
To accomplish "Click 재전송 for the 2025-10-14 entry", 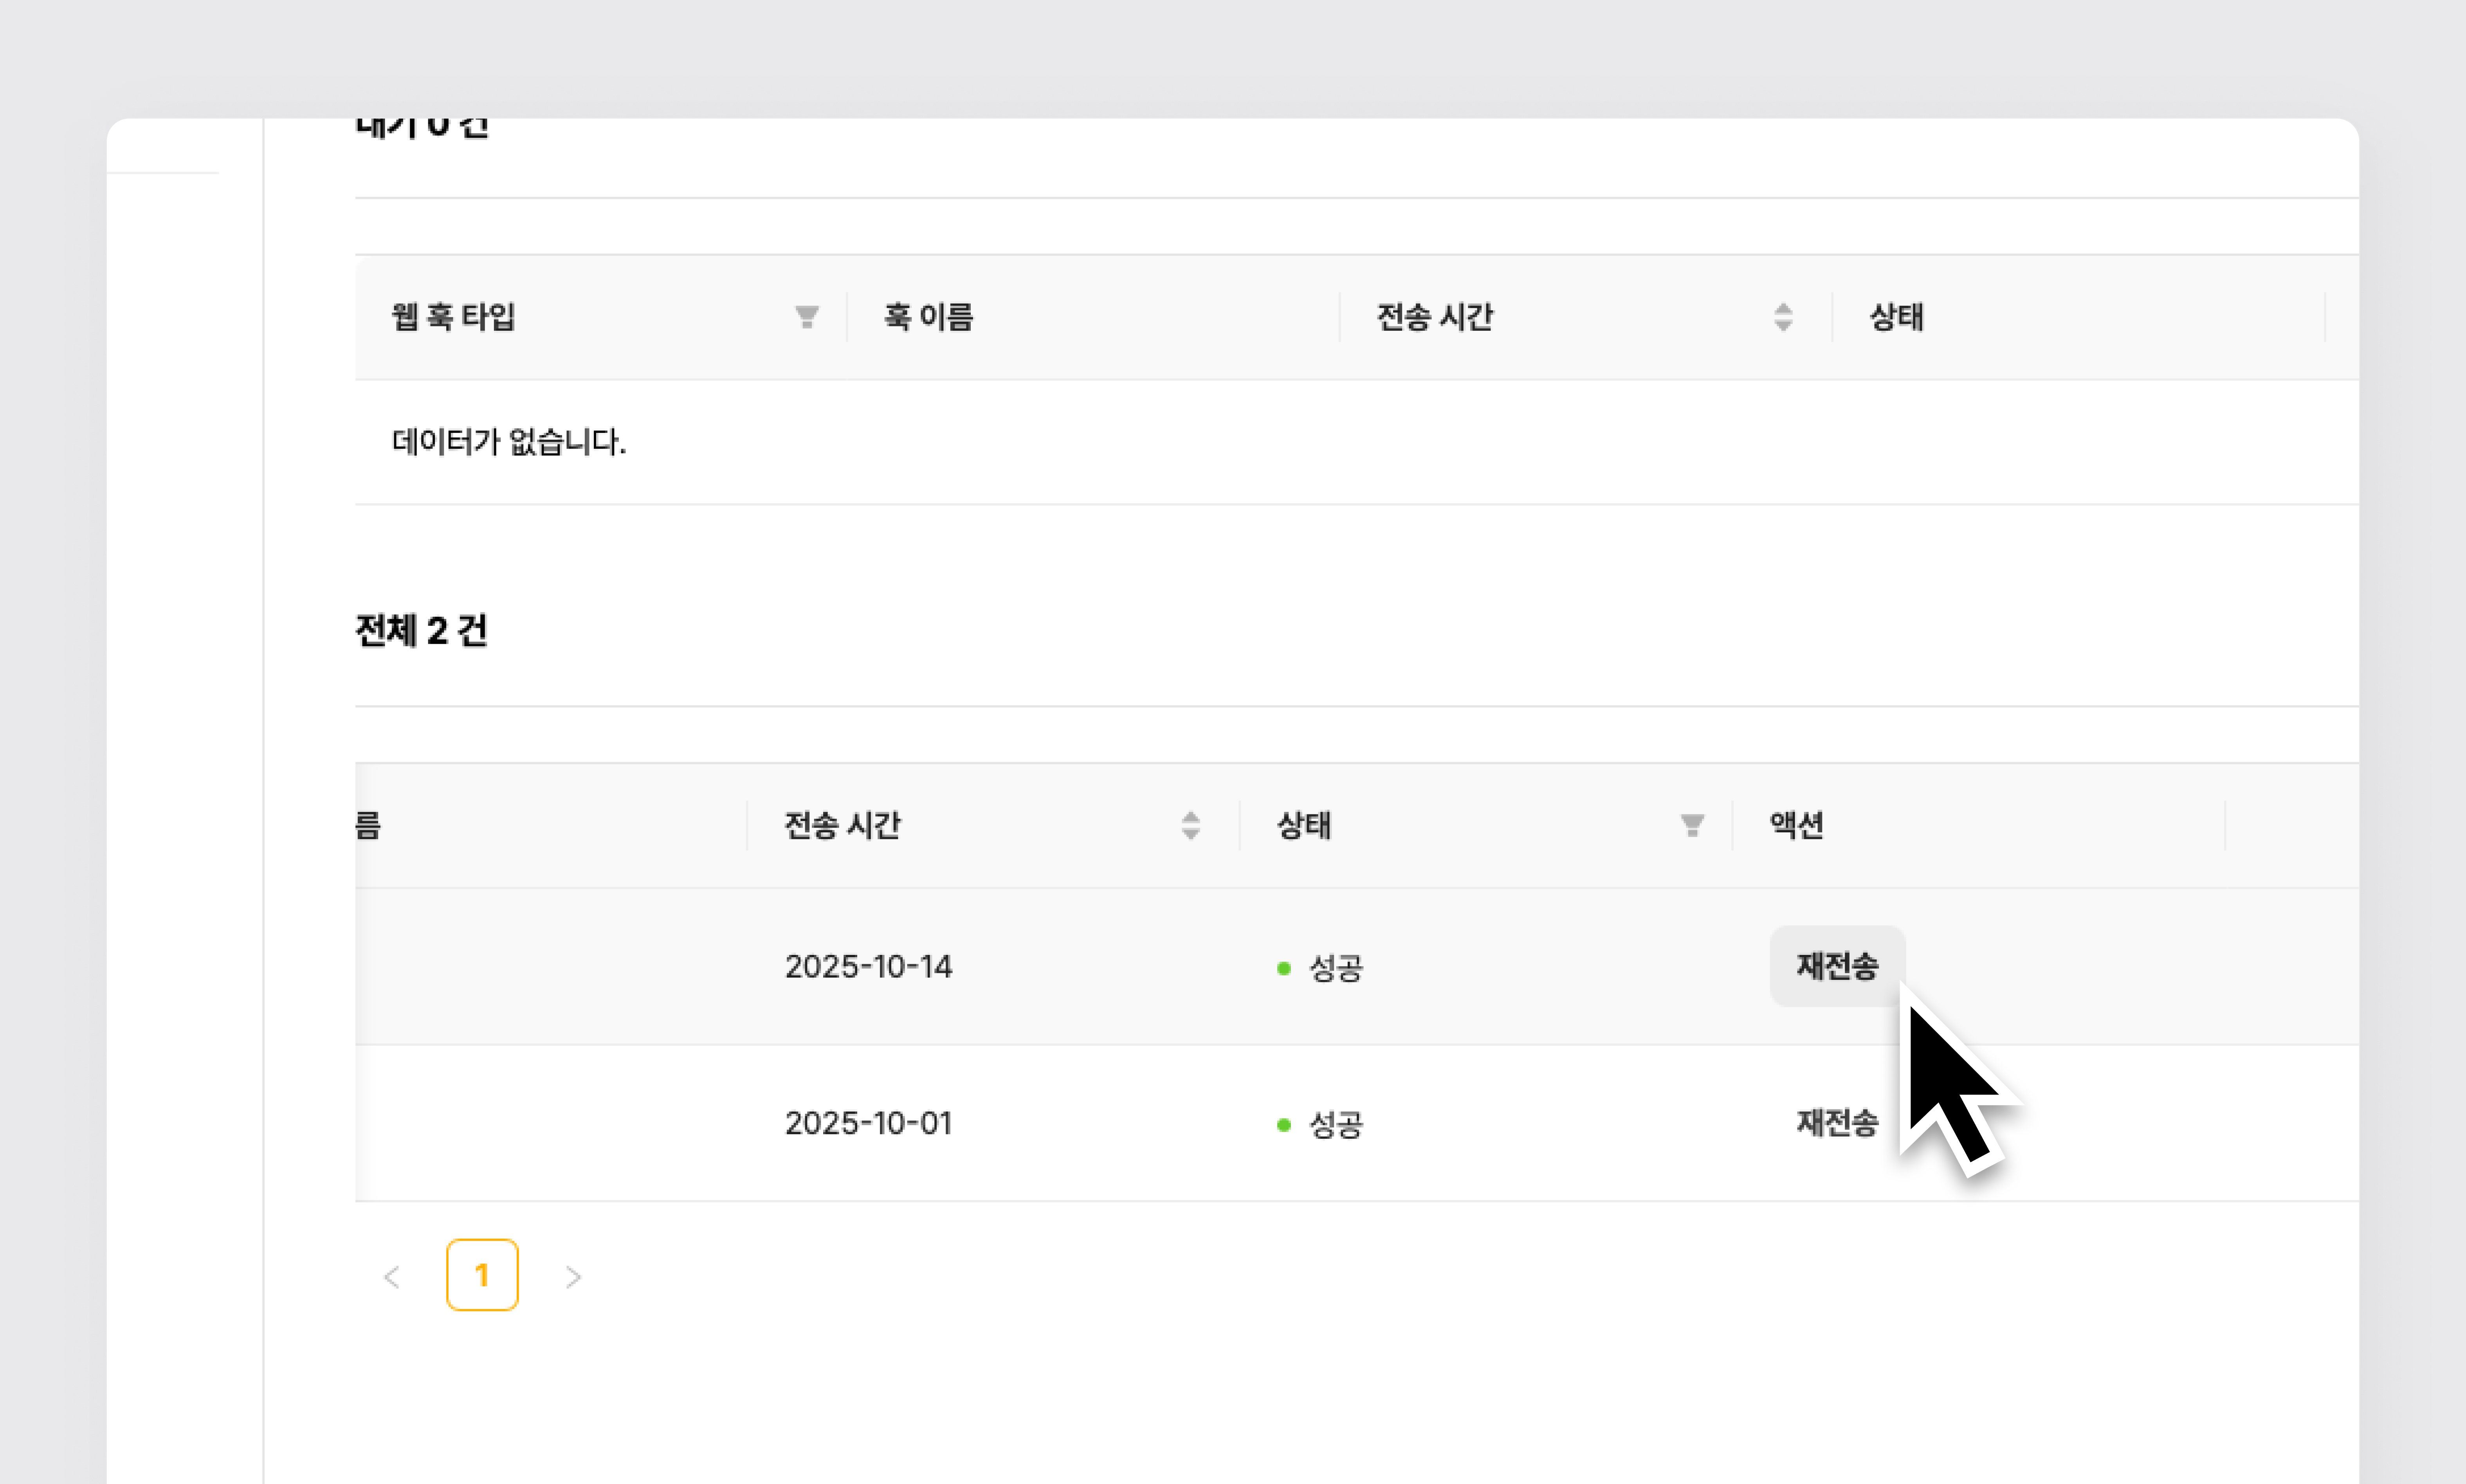I will click(x=1836, y=966).
